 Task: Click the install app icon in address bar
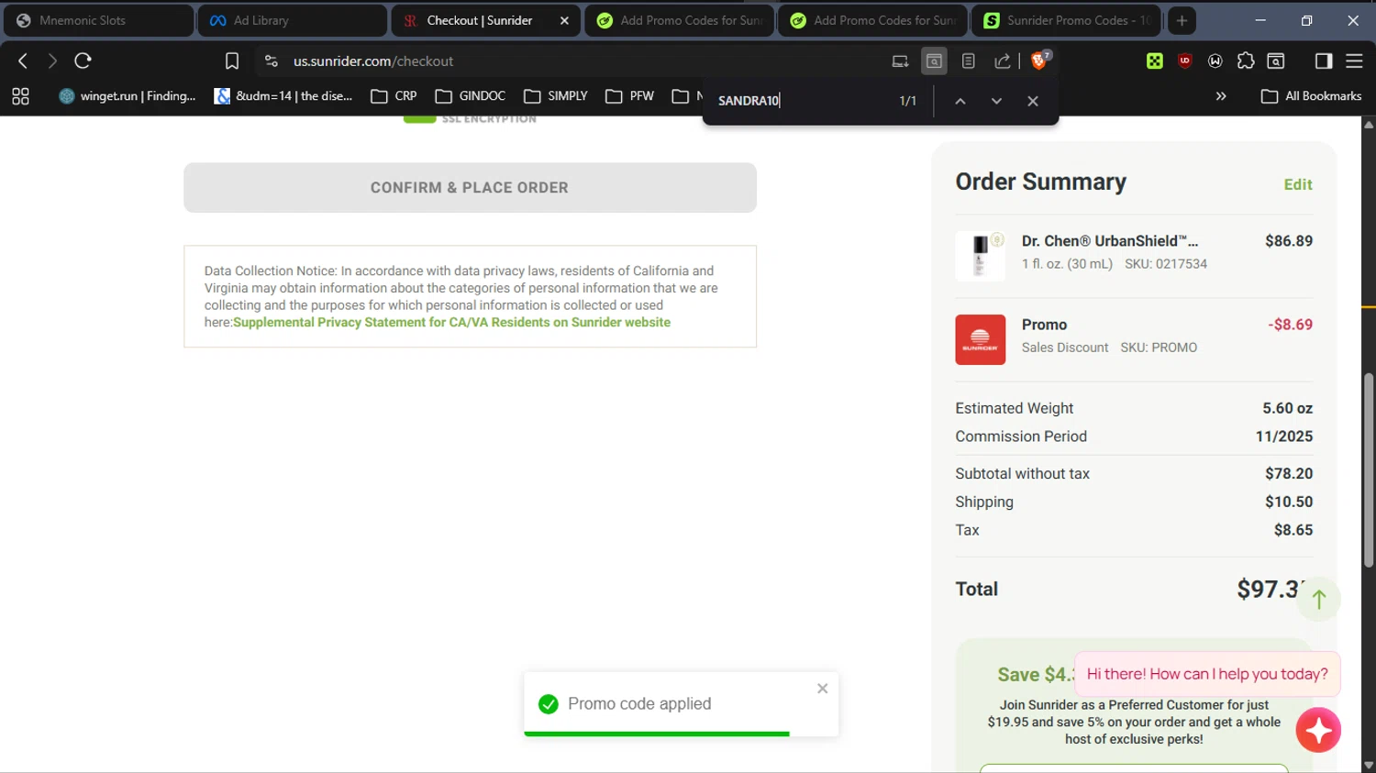click(900, 61)
